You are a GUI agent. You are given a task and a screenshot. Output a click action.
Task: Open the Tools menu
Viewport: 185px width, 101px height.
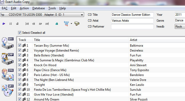(52, 8)
